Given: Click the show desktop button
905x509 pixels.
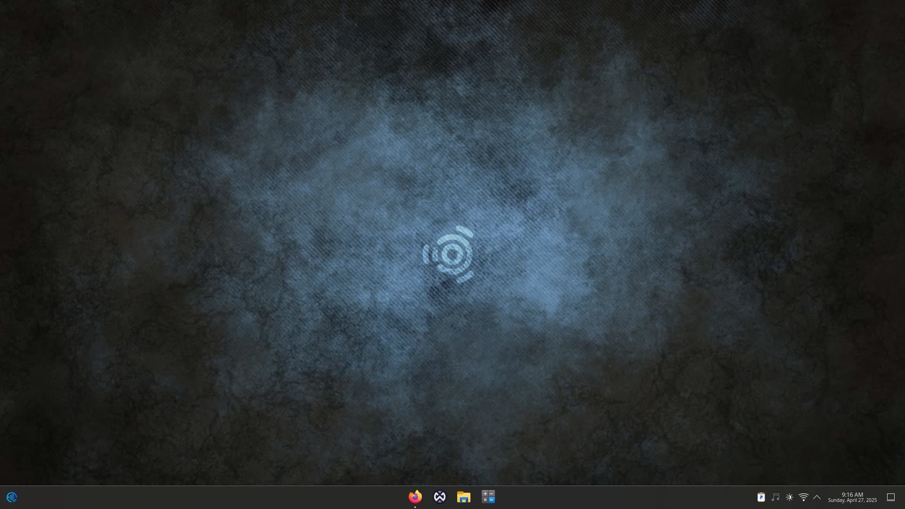Looking at the screenshot, I should 891,497.
